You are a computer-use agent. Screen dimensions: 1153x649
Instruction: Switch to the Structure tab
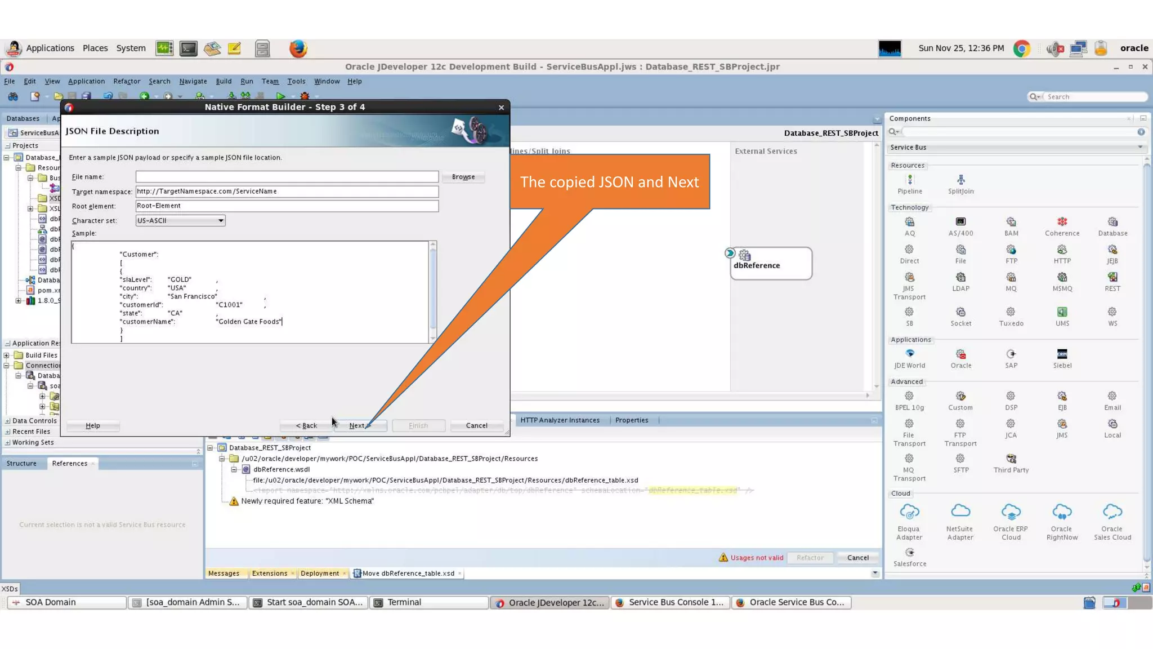21,464
